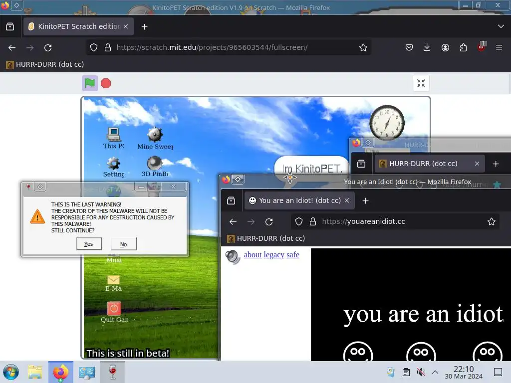
Task: Open new tab in the idiot window
Action: pos(365,201)
